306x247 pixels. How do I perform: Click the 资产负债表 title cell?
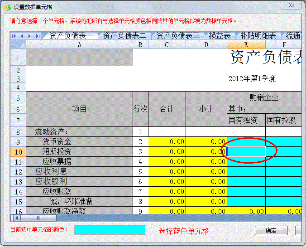(x=266, y=57)
